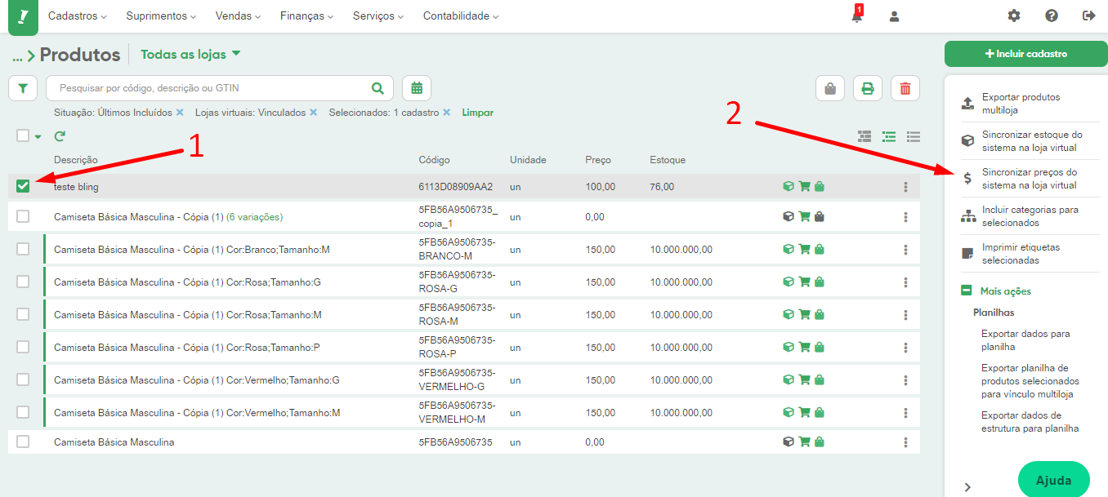Open three-dot menu for teste bling

(905, 187)
